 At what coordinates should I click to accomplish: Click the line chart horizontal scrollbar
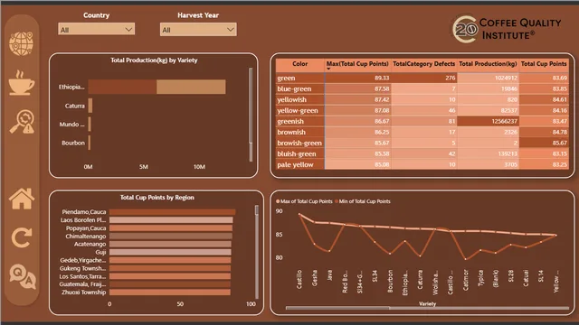coord(427,308)
